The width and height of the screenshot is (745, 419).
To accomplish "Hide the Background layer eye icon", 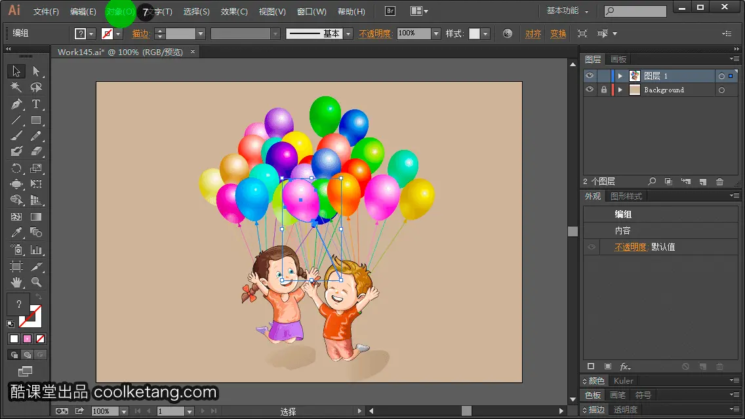I will coord(590,90).
